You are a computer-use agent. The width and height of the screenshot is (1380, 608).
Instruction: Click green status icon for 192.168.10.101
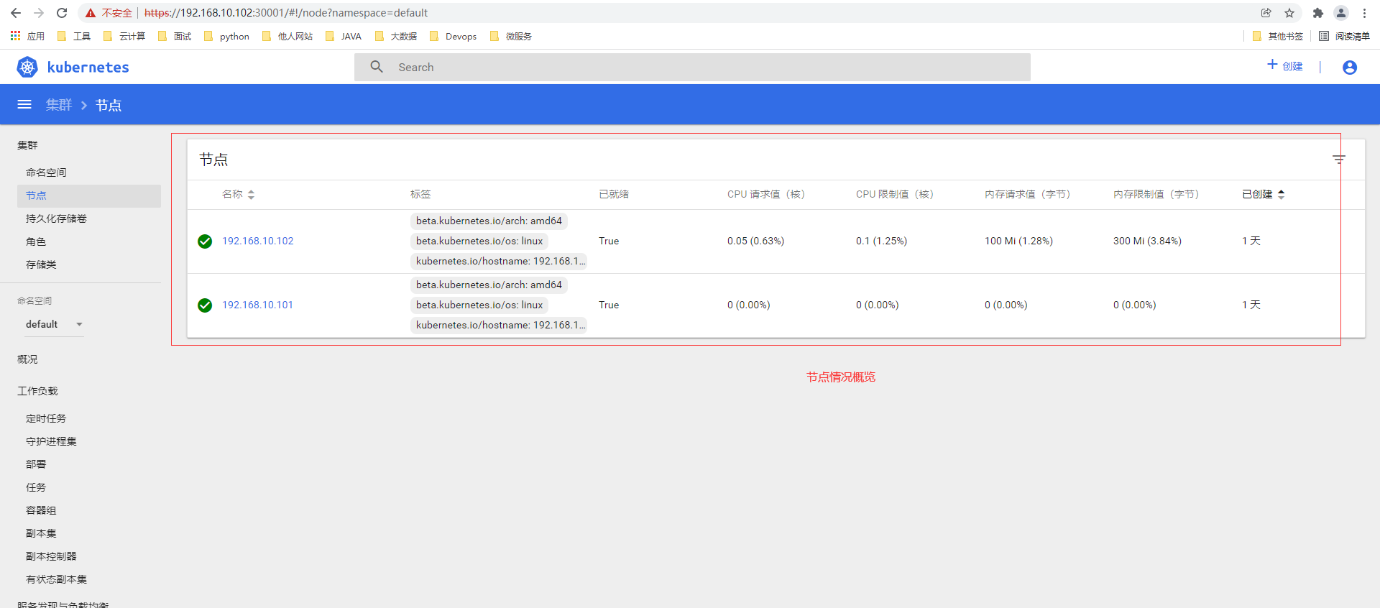tap(205, 305)
